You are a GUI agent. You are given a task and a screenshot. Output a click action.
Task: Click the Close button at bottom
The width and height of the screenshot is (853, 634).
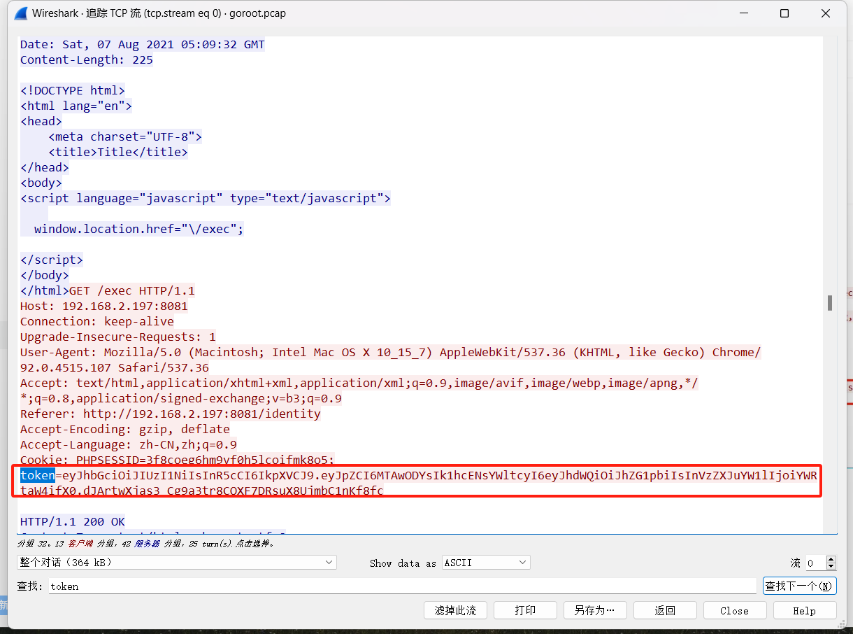(x=734, y=610)
